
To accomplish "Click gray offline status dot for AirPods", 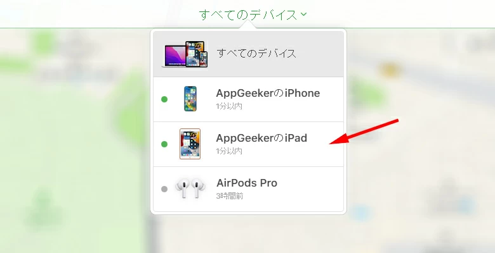I will point(164,189).
